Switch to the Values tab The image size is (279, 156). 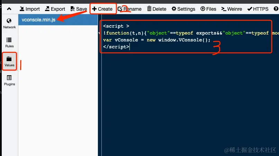pyautogui.click(x=9, y=61)
